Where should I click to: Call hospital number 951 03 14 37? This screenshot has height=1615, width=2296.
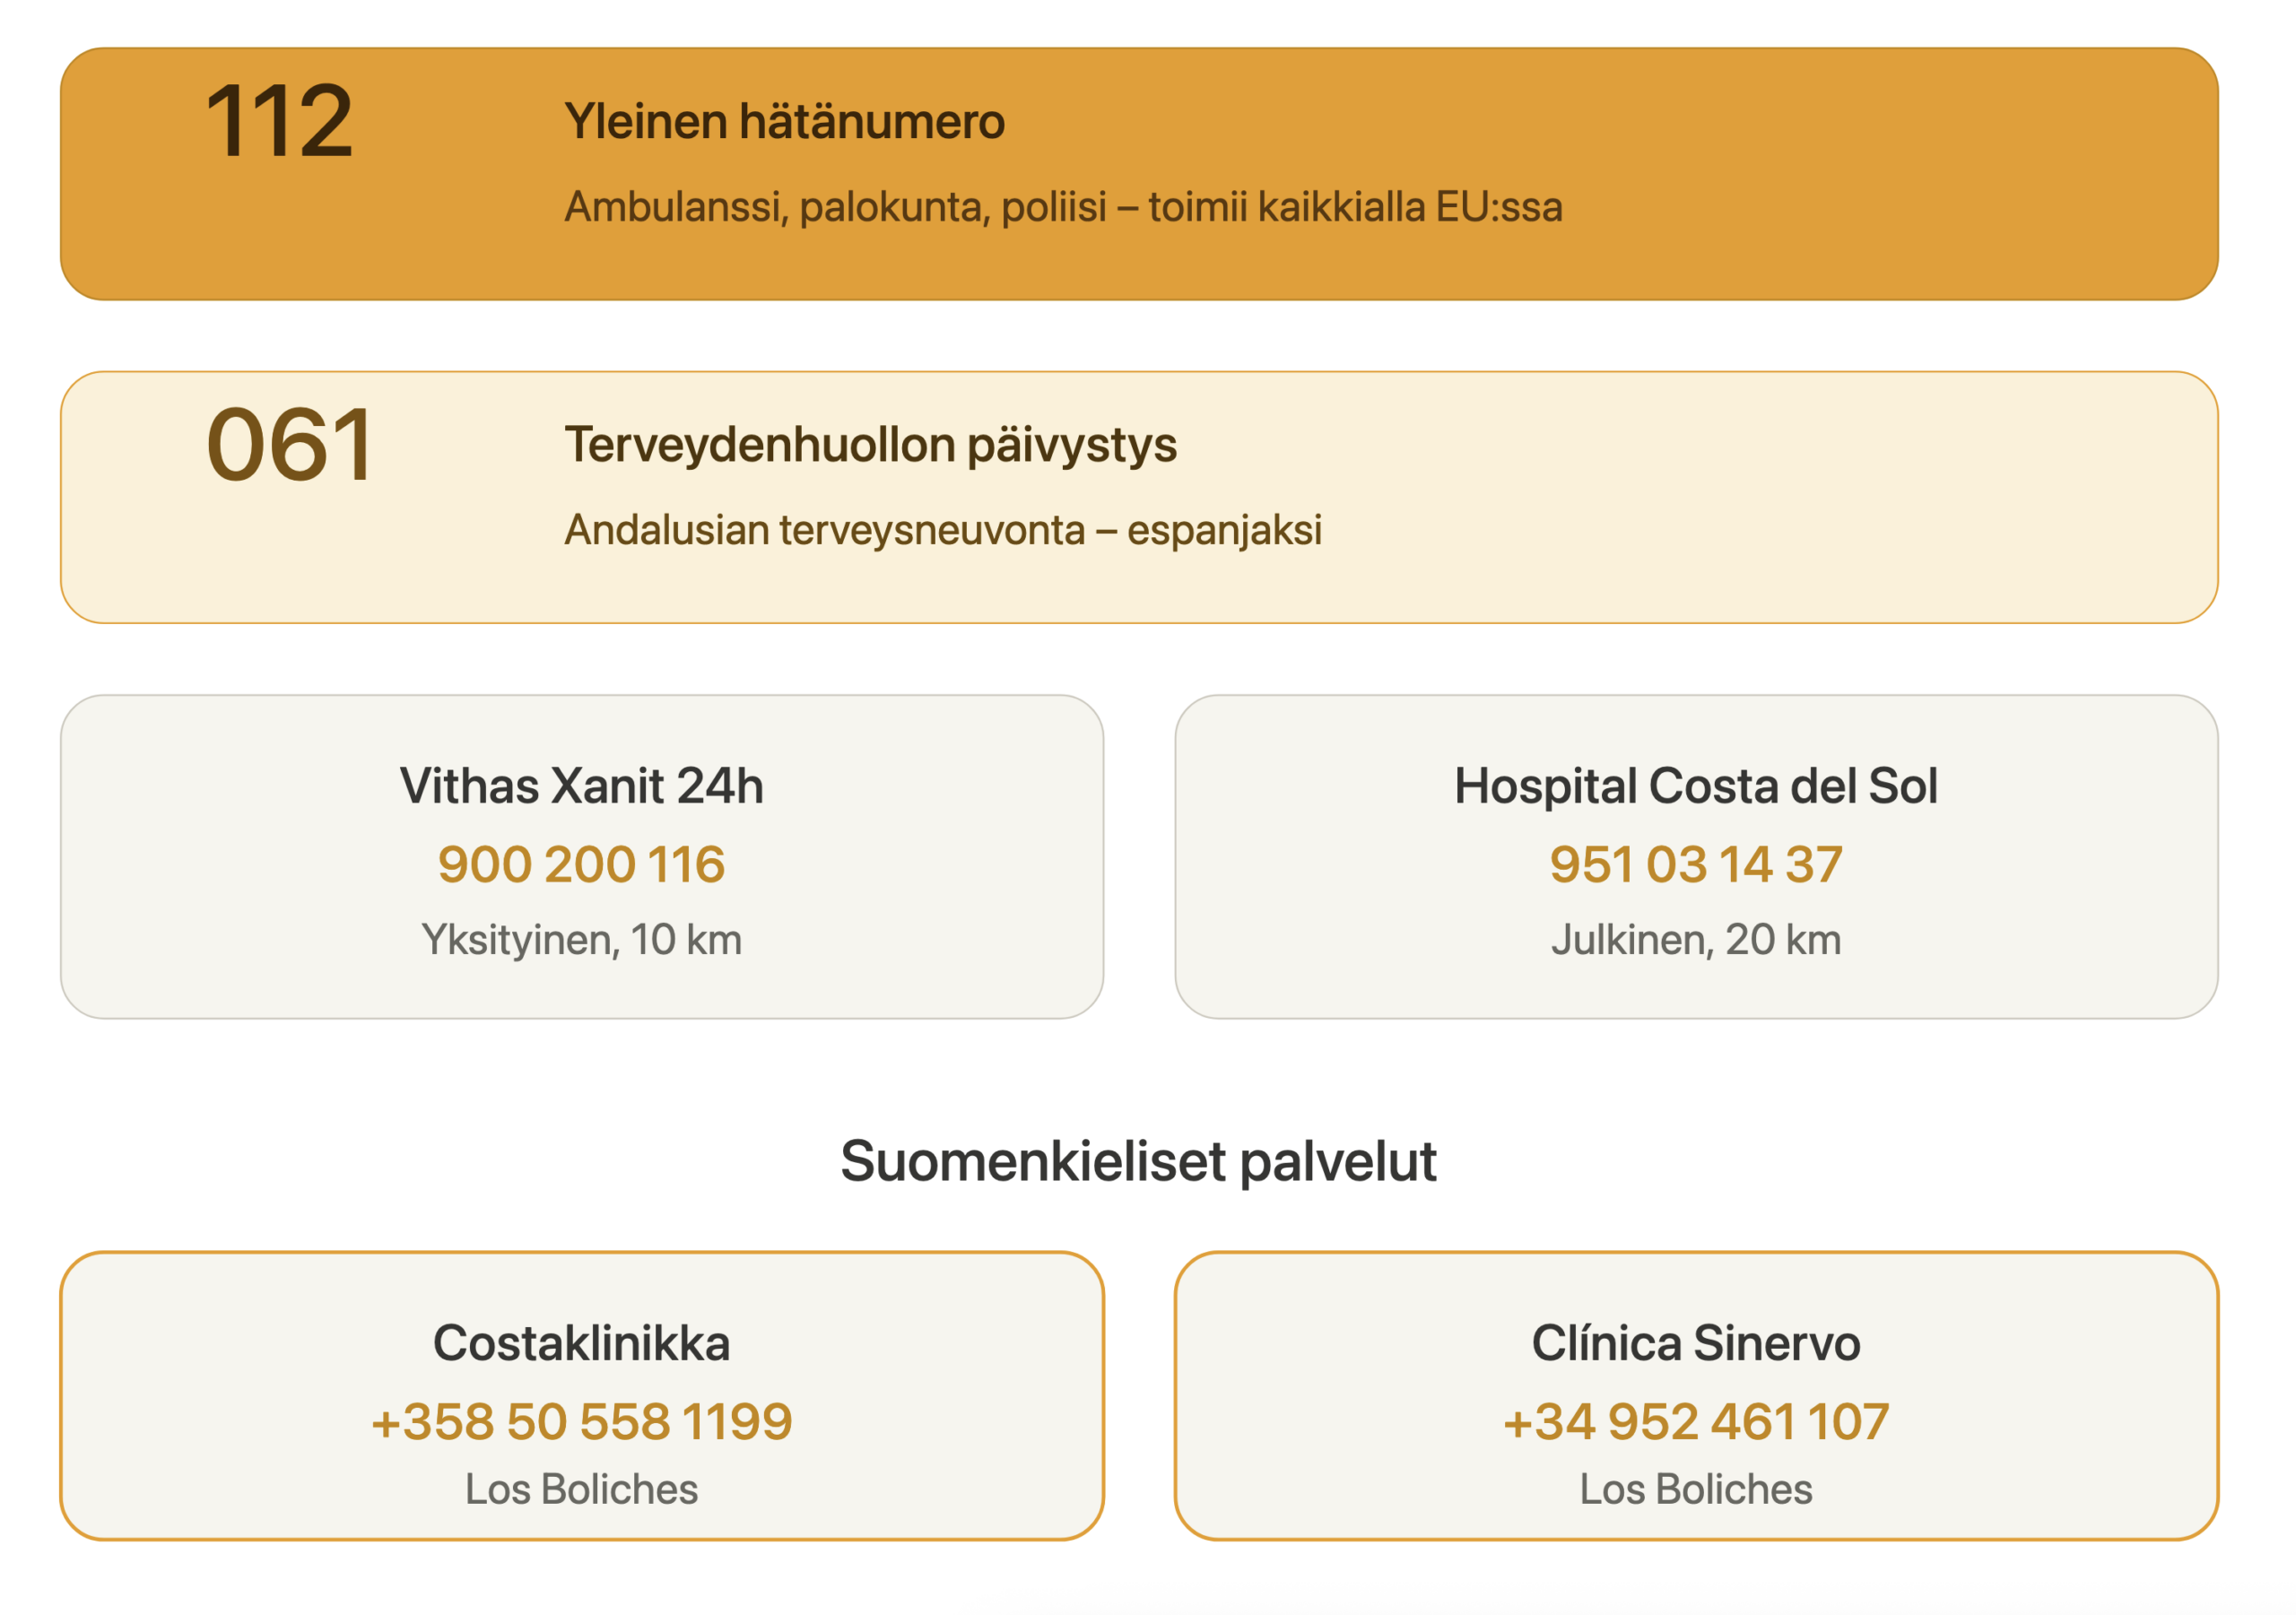[1696, 864]
